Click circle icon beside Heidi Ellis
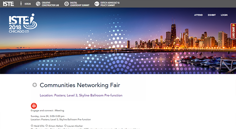 [x=32, y=126]
